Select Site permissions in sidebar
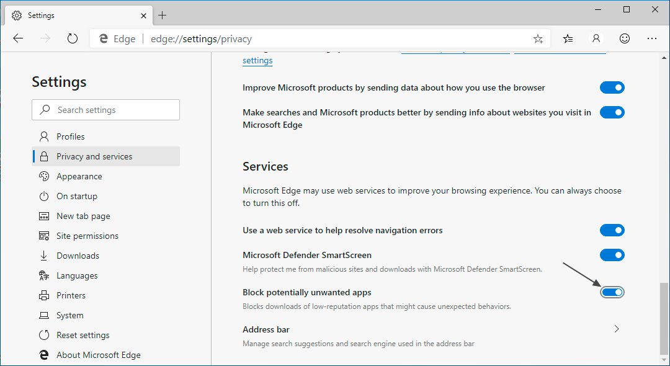Screen dimensions: 670x366 coord(87,236)
